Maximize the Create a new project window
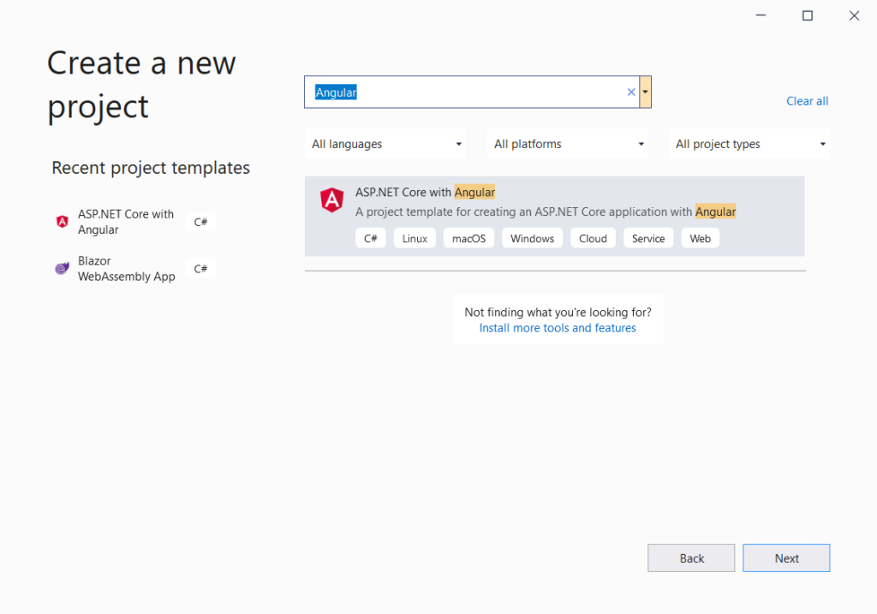 point(808,15)
